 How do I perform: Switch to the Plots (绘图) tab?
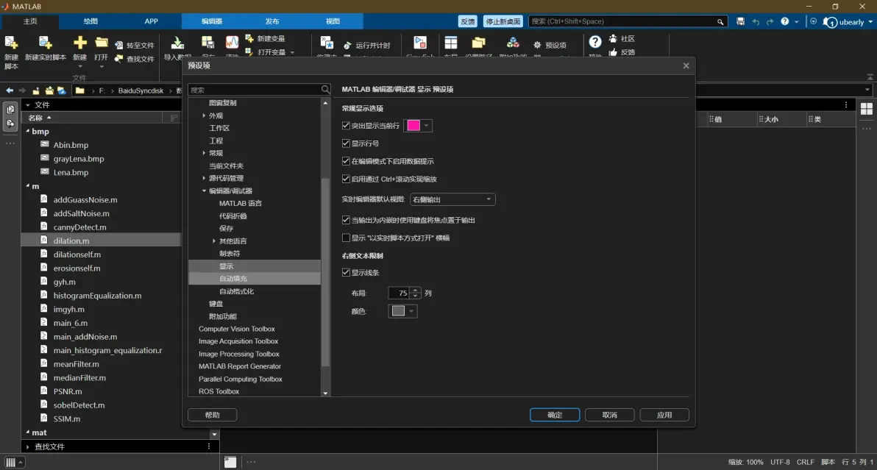point(90,21)
